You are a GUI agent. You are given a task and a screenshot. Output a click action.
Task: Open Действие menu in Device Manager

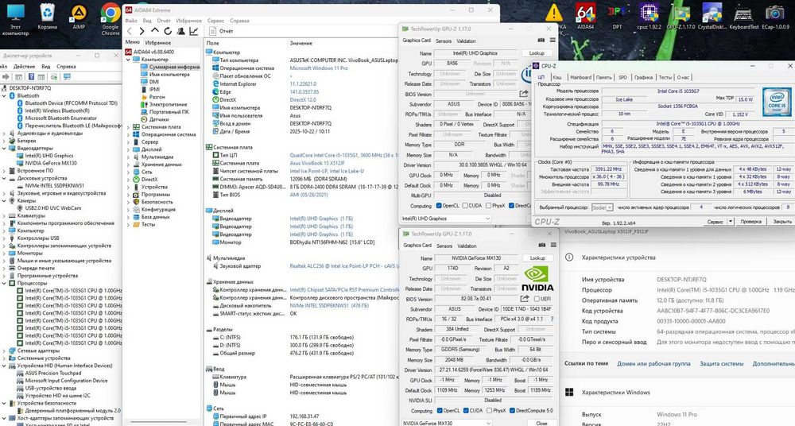tap(24, 67)
